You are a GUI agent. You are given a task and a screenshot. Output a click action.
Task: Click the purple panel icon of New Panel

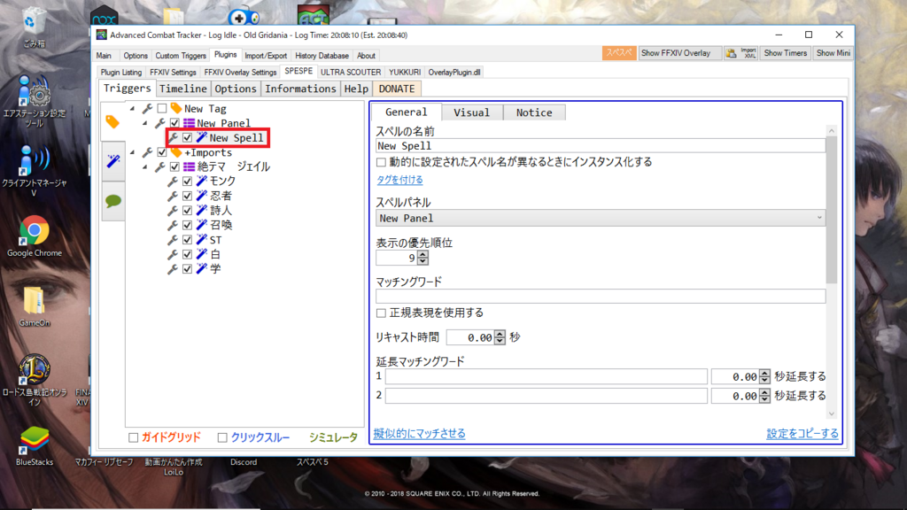point(189,123)
